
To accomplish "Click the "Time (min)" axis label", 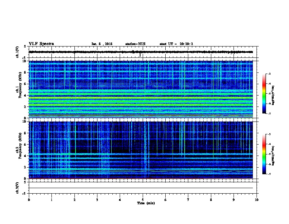I will [146, 203].
